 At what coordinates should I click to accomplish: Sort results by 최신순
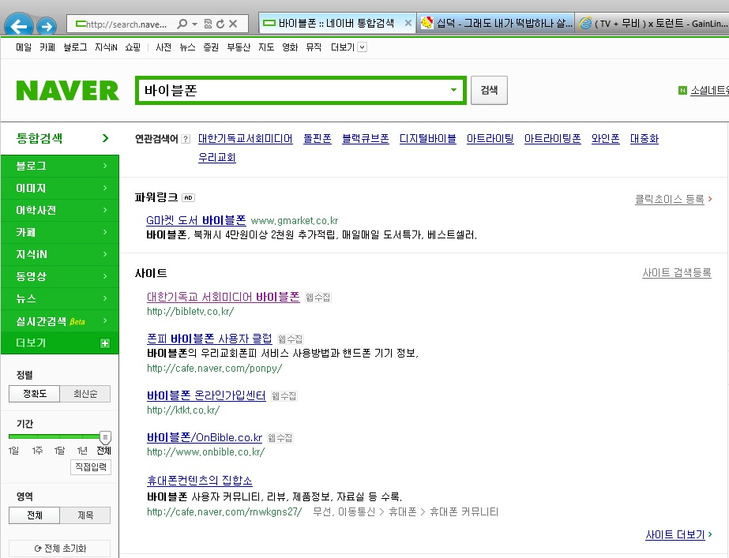(x=85, y=394)
